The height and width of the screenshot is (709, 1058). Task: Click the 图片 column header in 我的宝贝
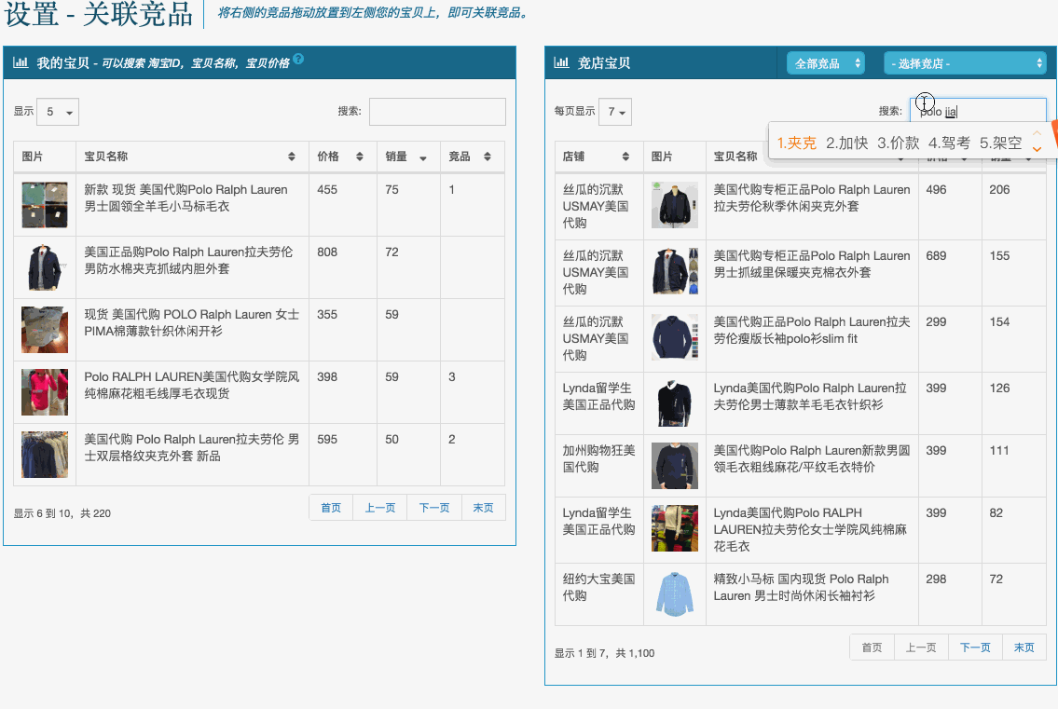(33, 157)
